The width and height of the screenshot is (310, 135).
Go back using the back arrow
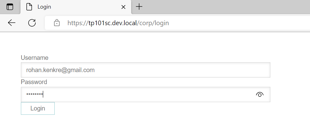pos(12,23)
